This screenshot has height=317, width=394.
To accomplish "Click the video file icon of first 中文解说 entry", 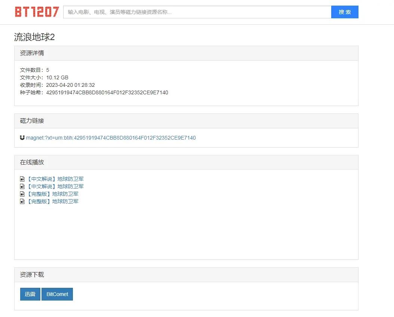I will click(22, 179).
